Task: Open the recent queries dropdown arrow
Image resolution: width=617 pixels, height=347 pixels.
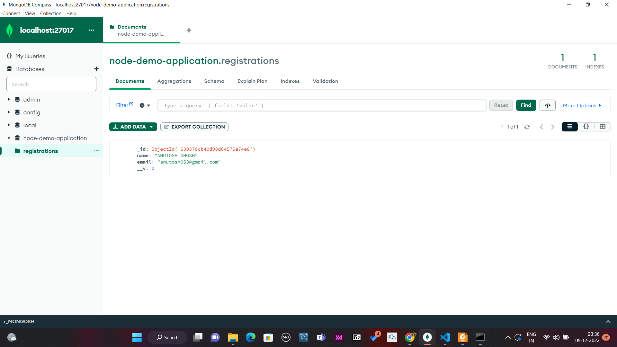Action: 149,105
